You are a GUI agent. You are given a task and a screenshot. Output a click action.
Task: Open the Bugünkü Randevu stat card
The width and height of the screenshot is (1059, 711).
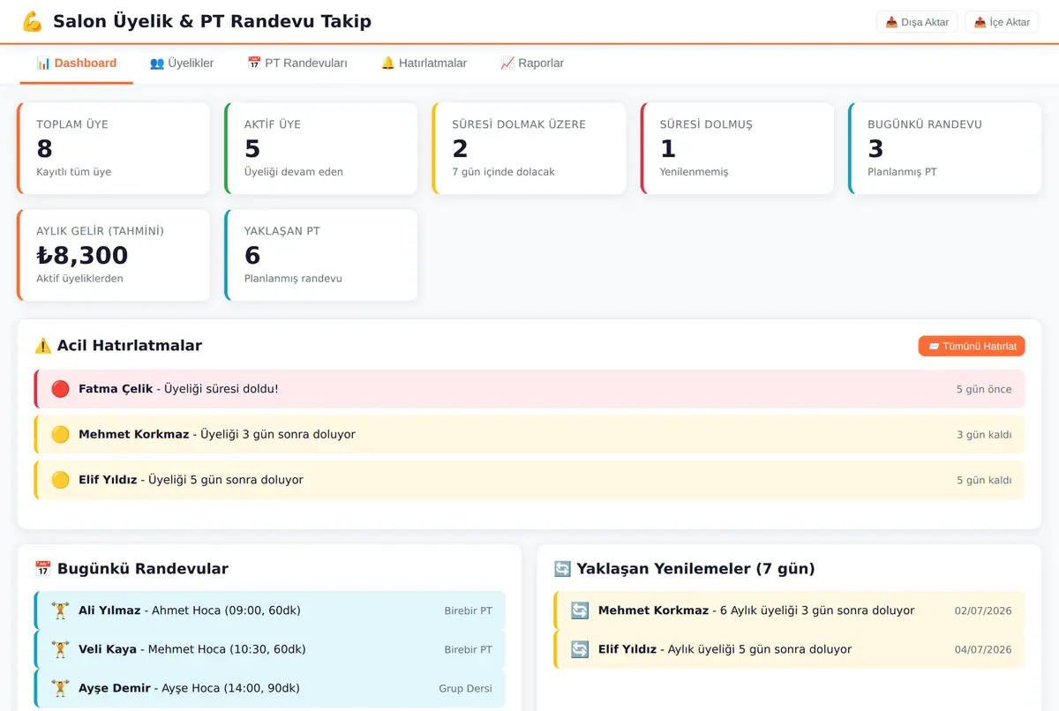pyautogui.click(x=945, y=148)
